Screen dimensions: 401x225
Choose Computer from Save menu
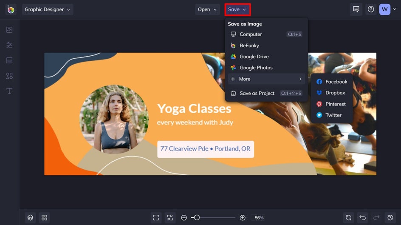coord(266,34)
